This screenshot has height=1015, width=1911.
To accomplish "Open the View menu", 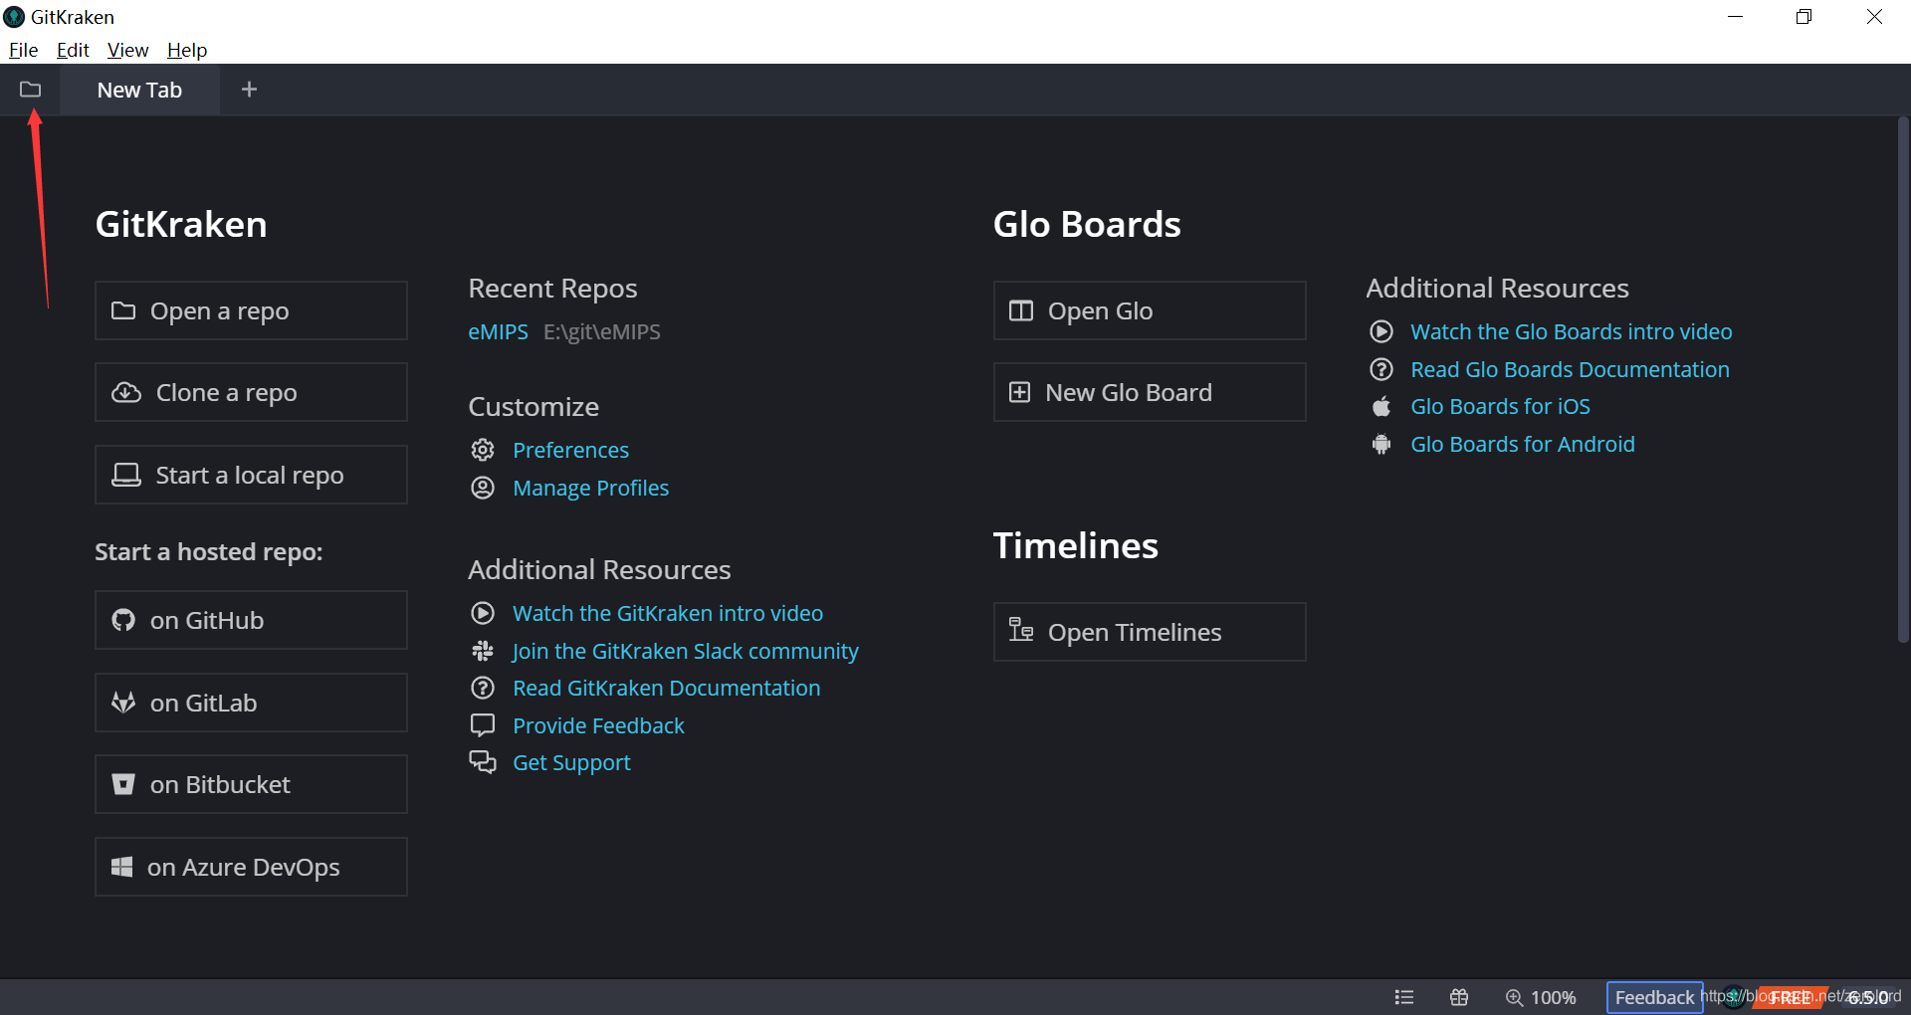I will tap(127, 50).
